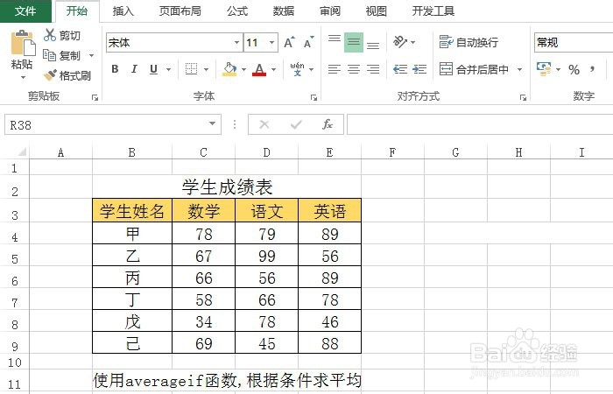Select cell with 使用averageif函数 text
Viewport: 613px width, 394px height.
227,380
